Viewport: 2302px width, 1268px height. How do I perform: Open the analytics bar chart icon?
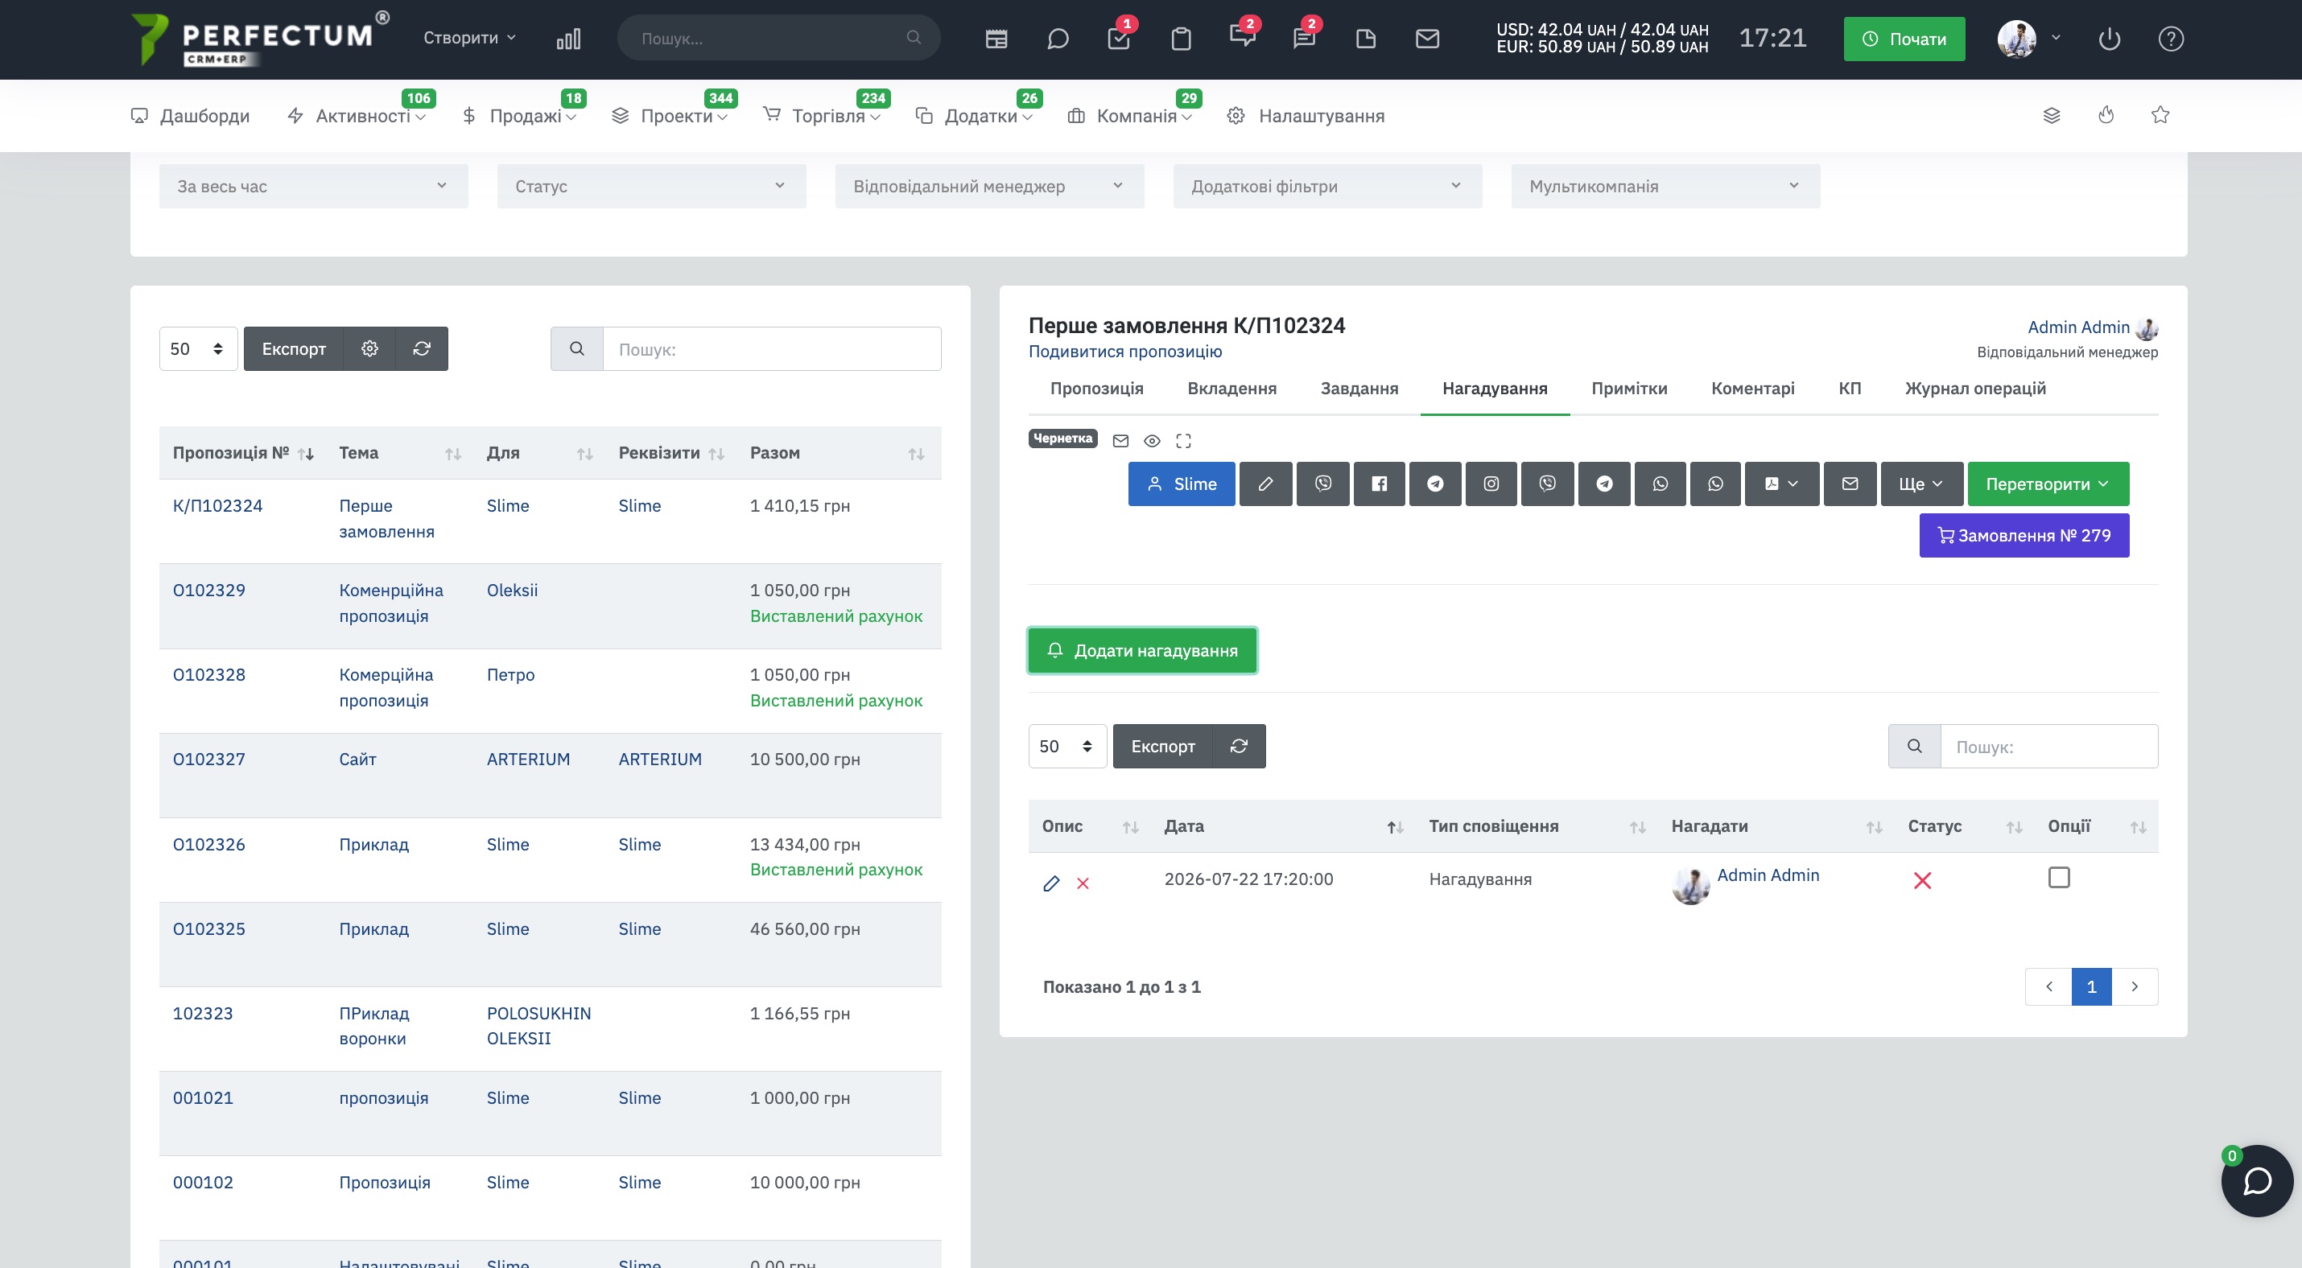568,39
